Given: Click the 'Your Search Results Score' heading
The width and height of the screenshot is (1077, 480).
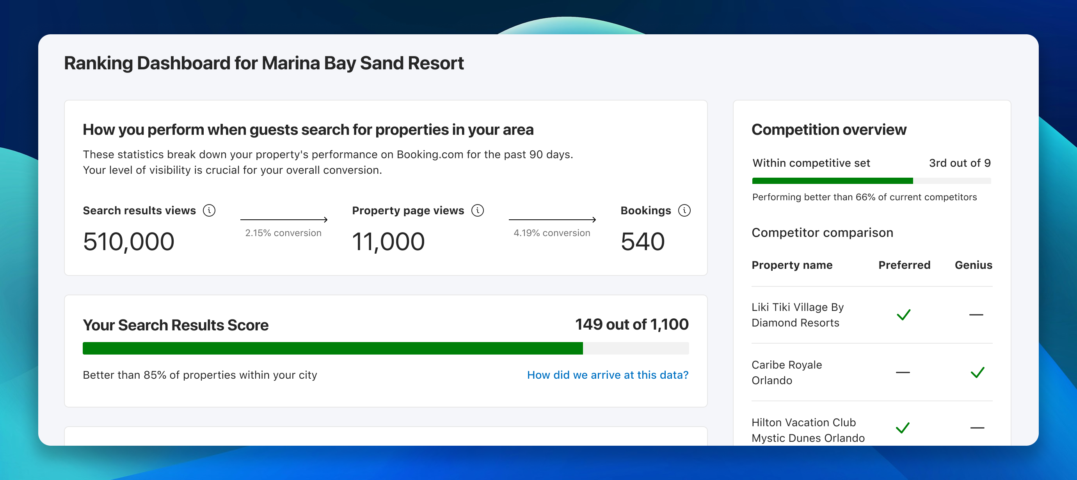Looking at the screenshot, I should click(x=176, y=325).
